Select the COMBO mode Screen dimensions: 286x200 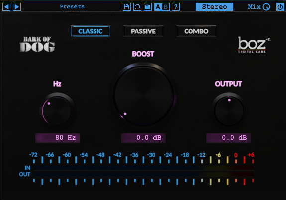pyautogui.click(x=196, y=31)
